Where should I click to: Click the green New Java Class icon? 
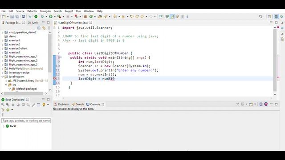click(x=91, y=16)
